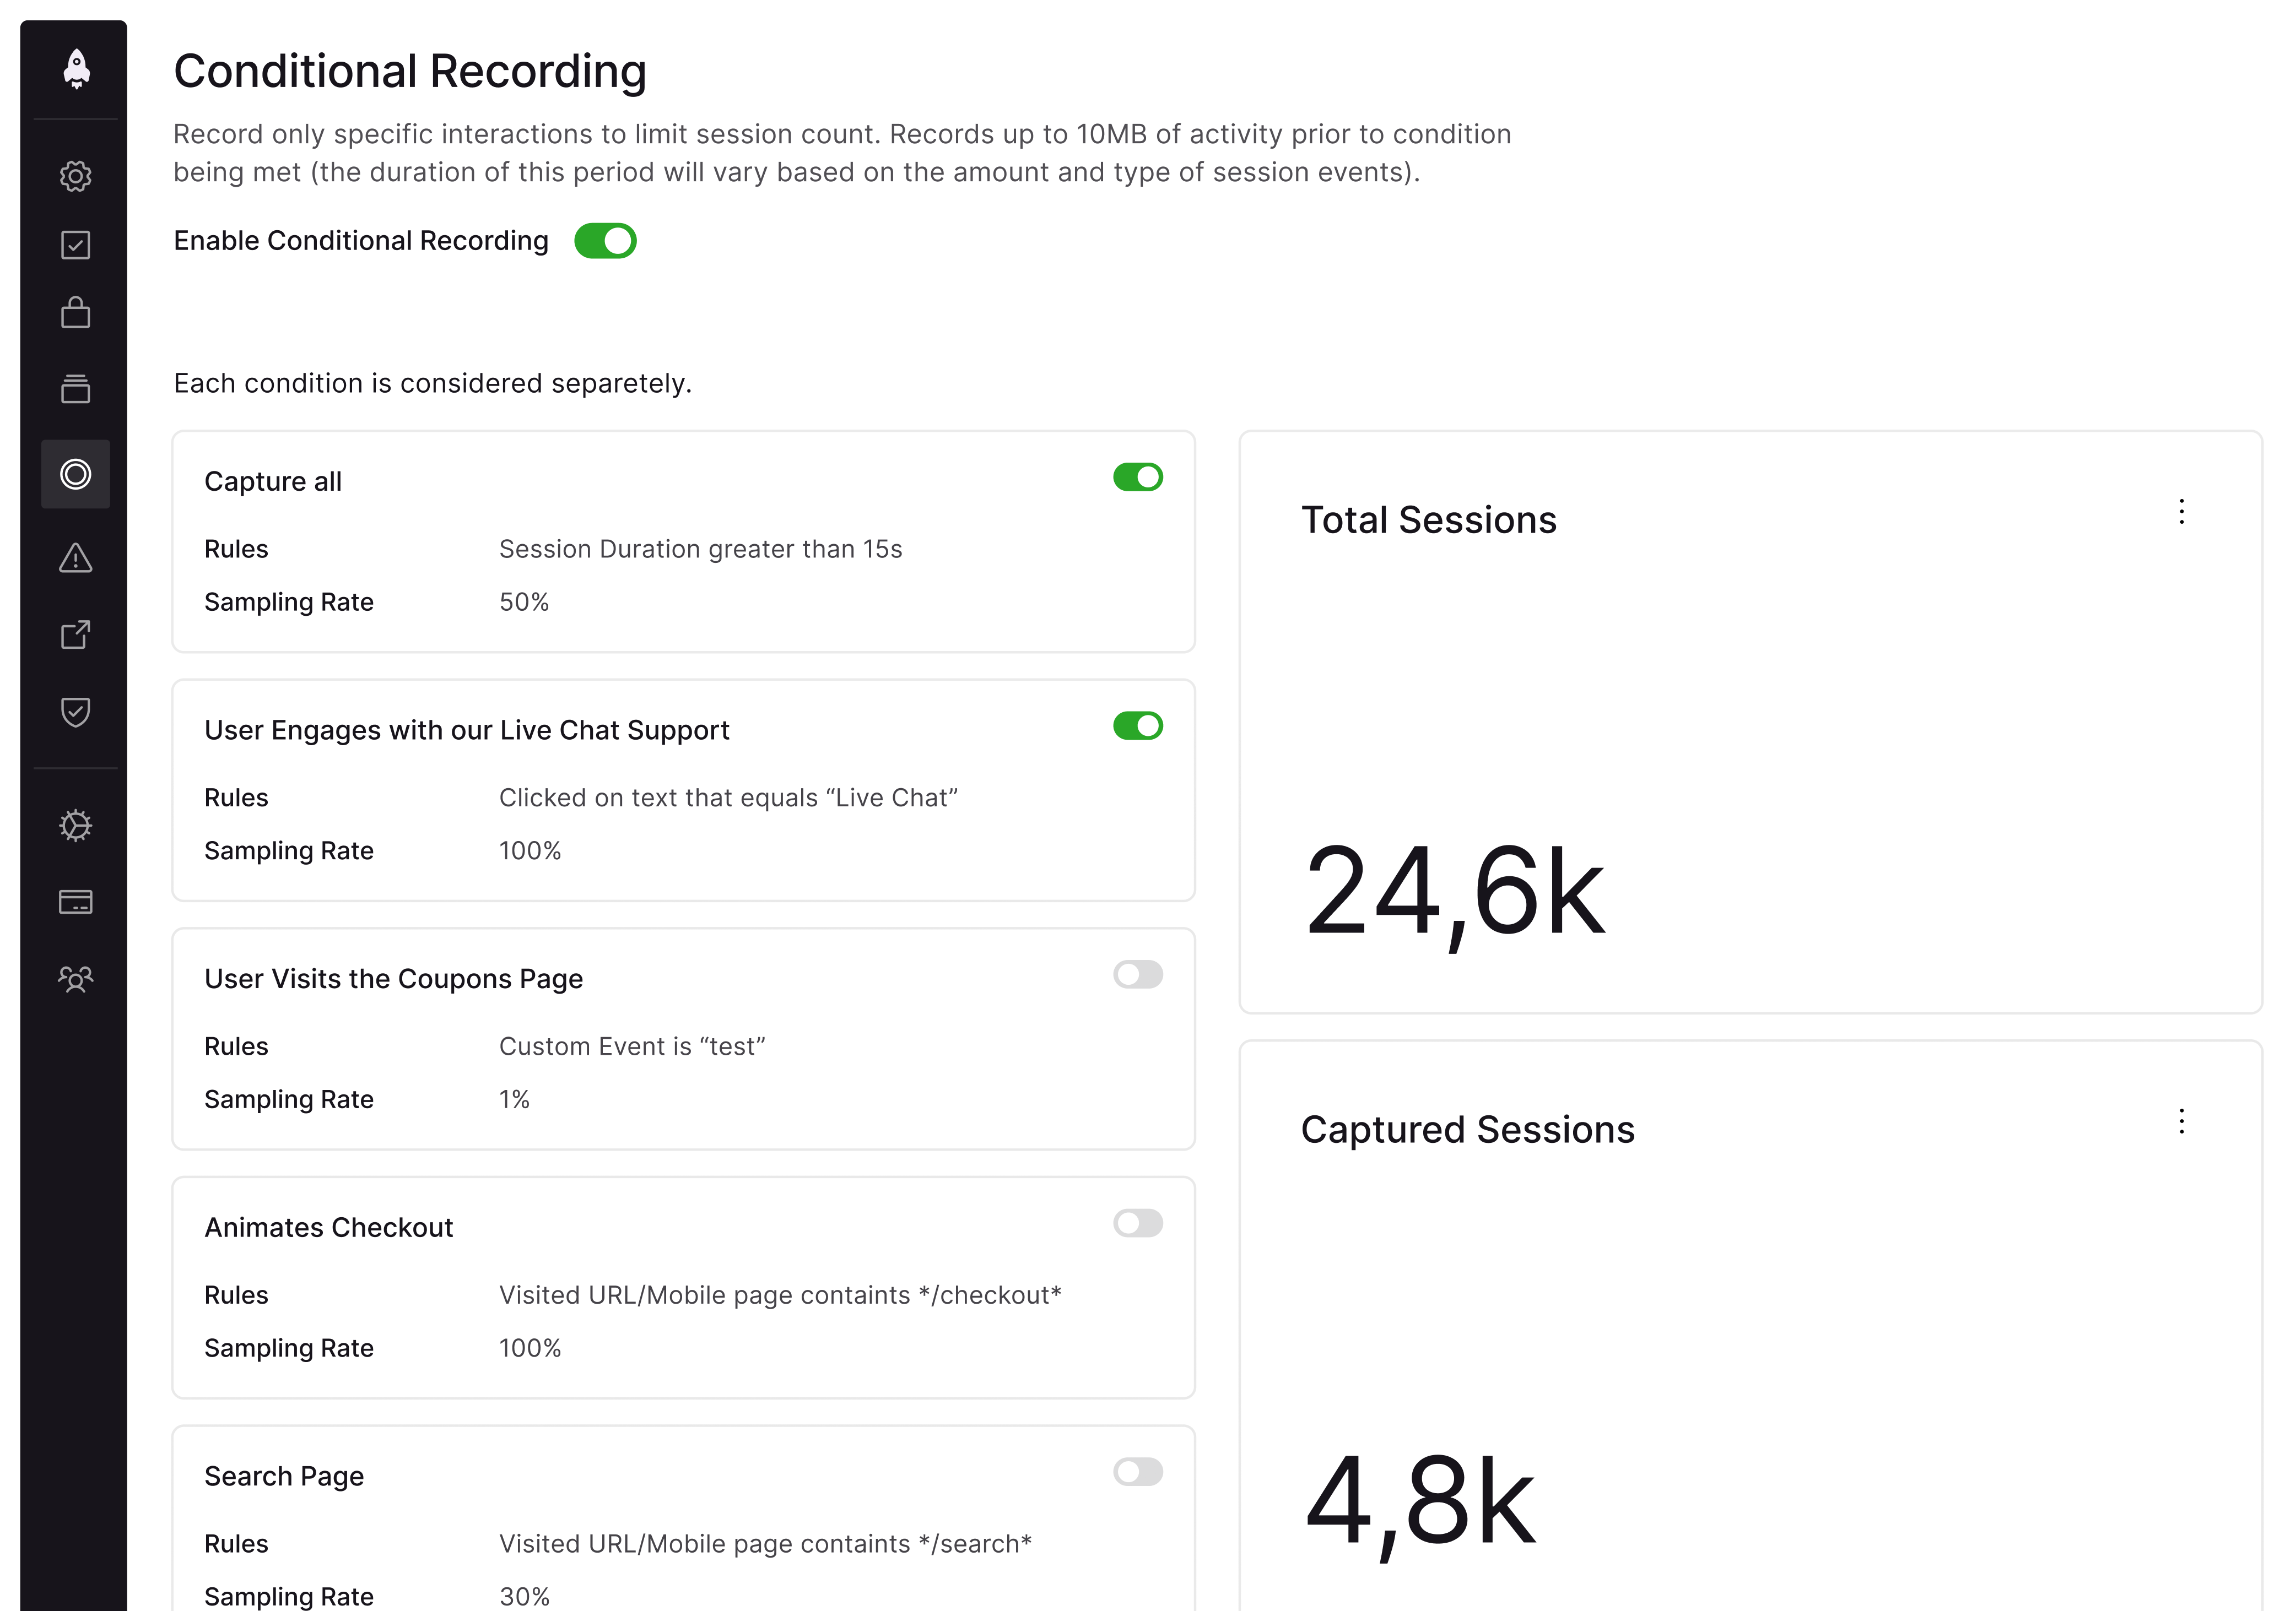Enable the Animates Checkout condition
The image size is (2296, 1611).
tap(1137, 1223)
